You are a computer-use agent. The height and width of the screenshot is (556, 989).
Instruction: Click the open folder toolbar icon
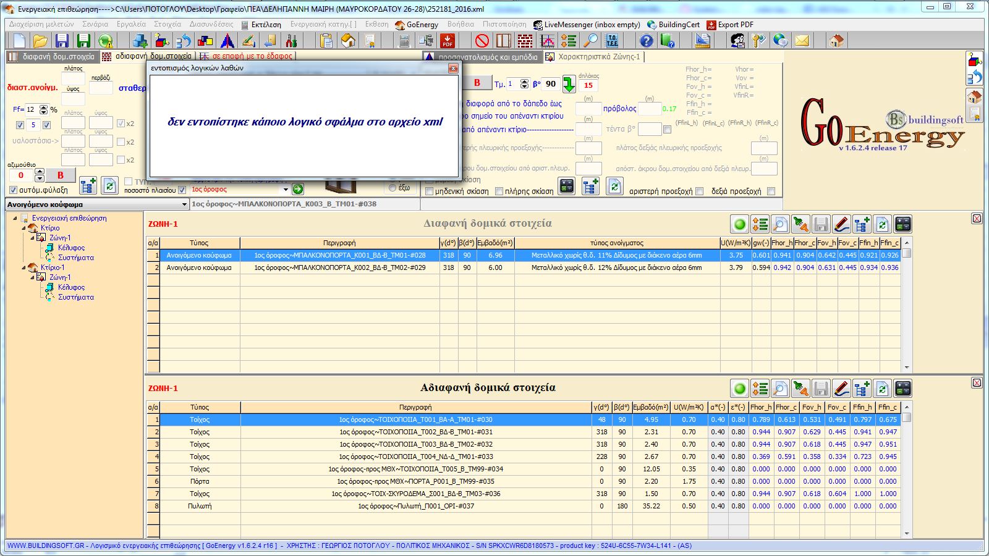point(40,41)
